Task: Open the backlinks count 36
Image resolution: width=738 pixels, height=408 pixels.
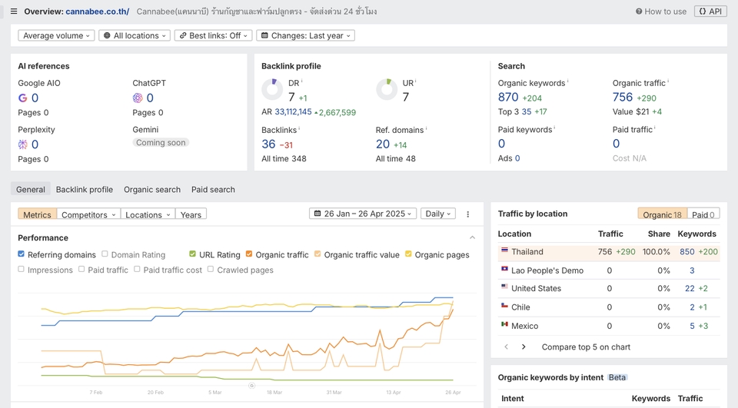Action: point(268,144)
